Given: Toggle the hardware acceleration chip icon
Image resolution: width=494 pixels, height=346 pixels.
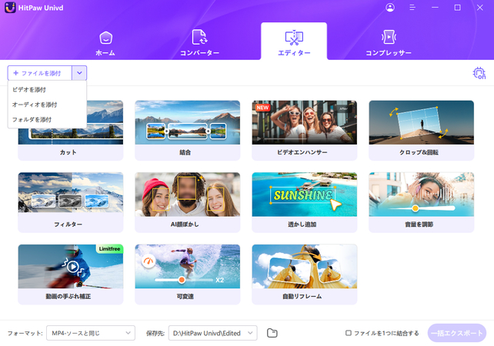Looking at the screenshot, I should click(x=479, y=73).
